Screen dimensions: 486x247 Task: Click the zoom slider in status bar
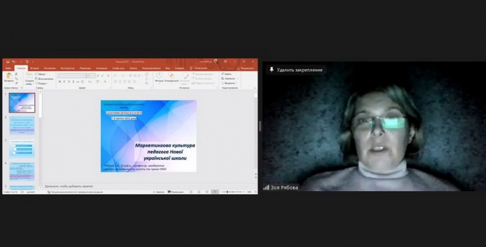point(233,192)
